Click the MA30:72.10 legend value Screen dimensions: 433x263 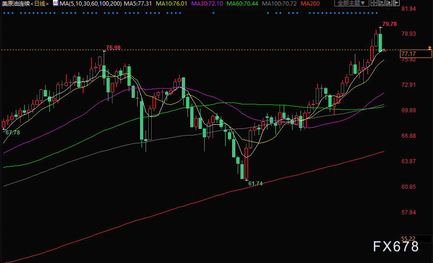tap(207, 3)
